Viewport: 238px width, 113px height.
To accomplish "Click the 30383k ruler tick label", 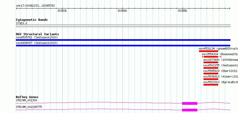I will (62, 11).
